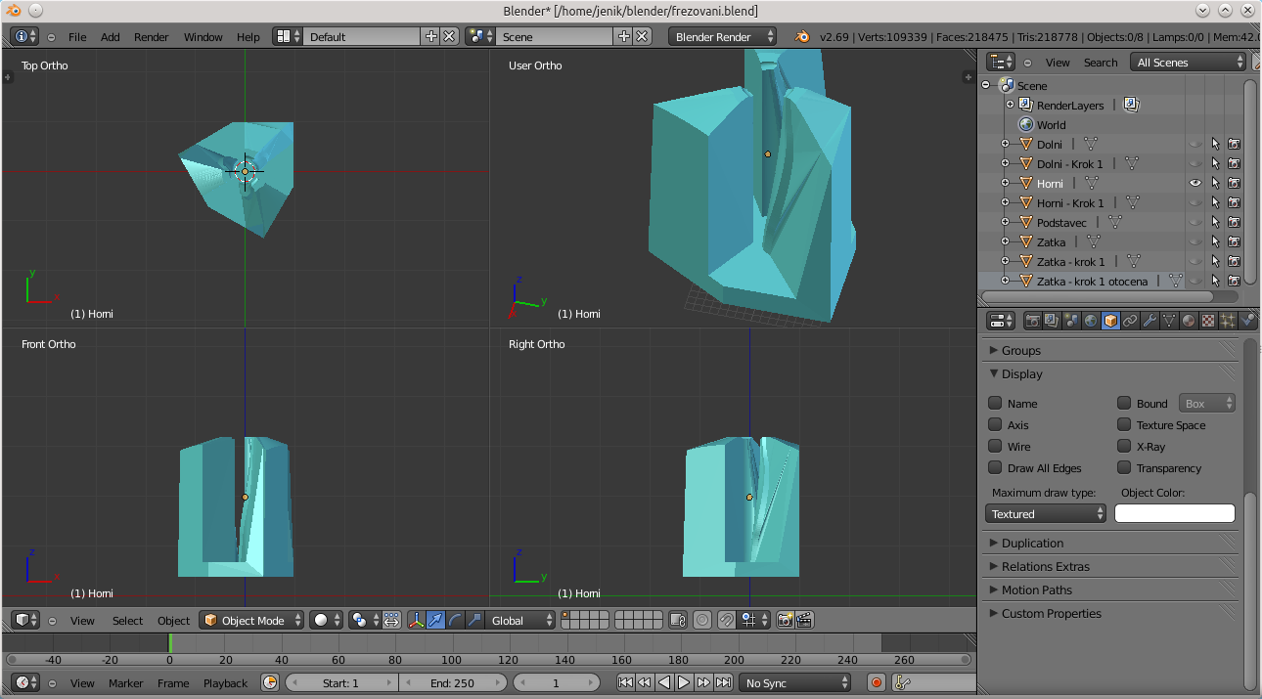This screenshot has height=699, width=1262.
Task: Open the Render camera properties tab
Action: click(x=1032, y=321)
